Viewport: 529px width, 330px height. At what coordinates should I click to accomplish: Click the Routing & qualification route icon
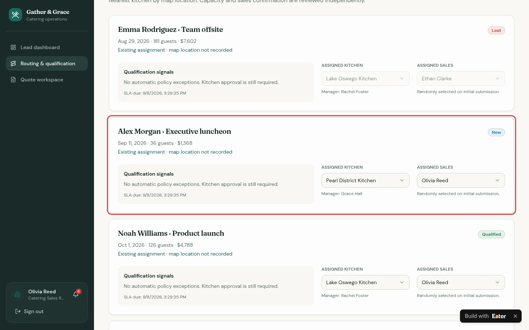click(13, 63)
